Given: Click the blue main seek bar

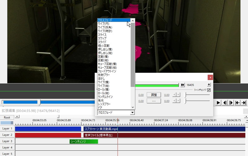Looking at the screenshot, I should point(49,102).
